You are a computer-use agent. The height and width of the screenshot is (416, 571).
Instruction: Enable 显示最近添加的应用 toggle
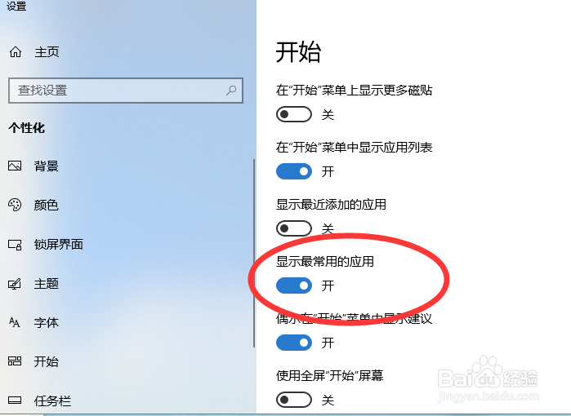click(294, 228)
